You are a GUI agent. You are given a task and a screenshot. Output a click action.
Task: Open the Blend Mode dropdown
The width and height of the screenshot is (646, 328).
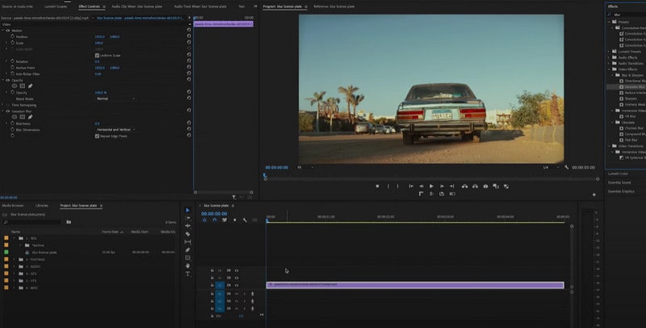pos(115,99)
